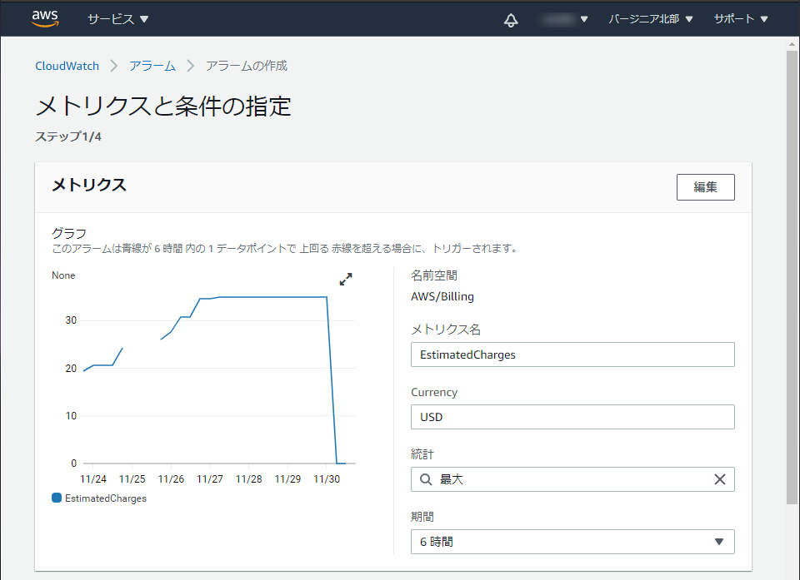Image resolution: width=800 pixels, height=580 pixels.
Task: Click the page vertical scrollbar
Action: (x=792, y=275)
